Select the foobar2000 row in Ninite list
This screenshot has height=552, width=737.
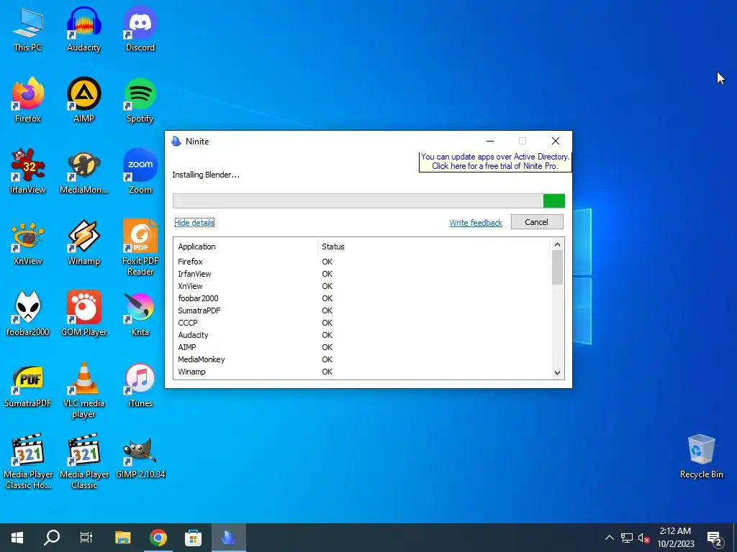click(x=362, y=298)
